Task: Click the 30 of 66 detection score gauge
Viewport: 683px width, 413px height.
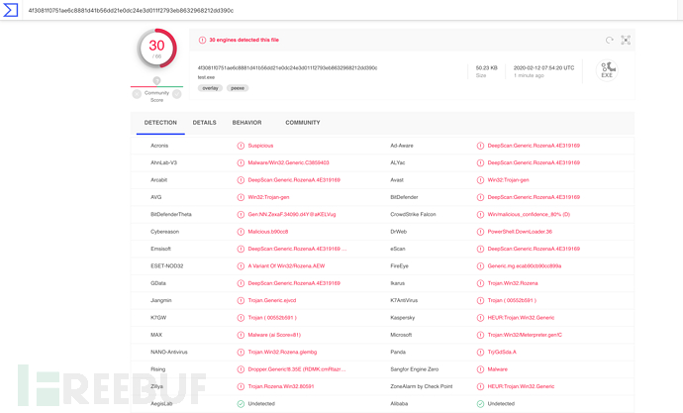Action: pos(156,49)
